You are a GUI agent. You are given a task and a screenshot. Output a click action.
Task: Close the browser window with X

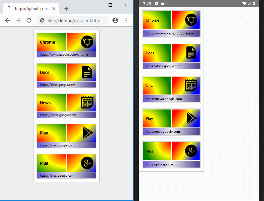[126, 5]
